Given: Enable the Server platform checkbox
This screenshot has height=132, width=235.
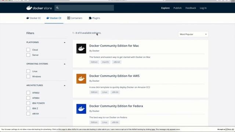Looking at the screenshot, I should tap(28, 55).
